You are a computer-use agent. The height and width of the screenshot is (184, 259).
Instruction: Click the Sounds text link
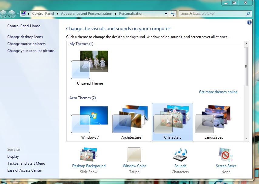(180, 166)
